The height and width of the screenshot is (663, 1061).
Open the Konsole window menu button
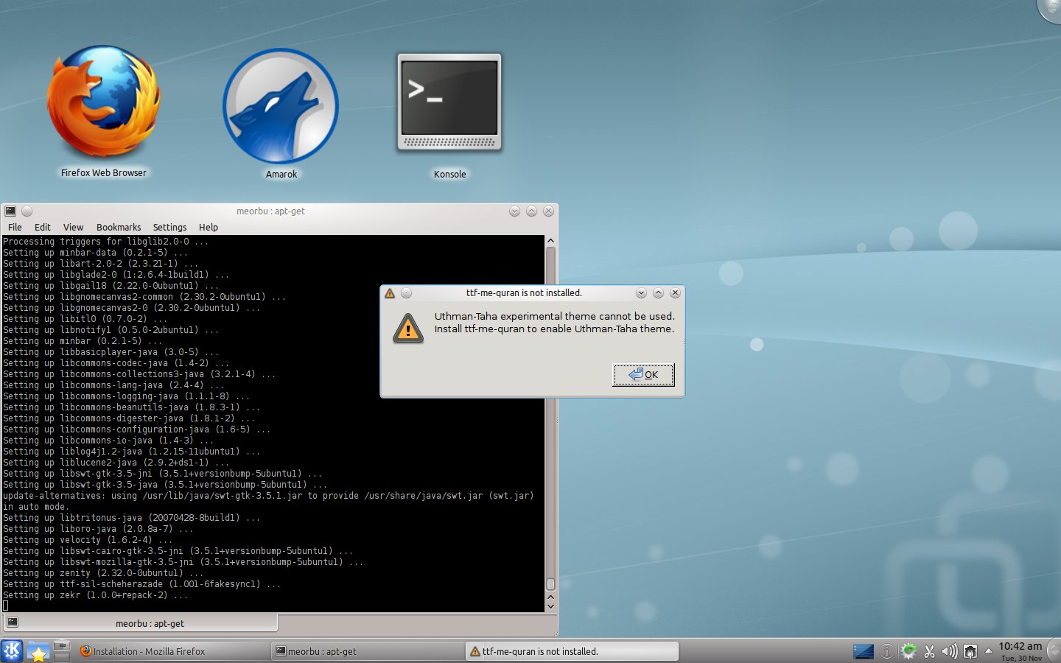pos(10,211)
